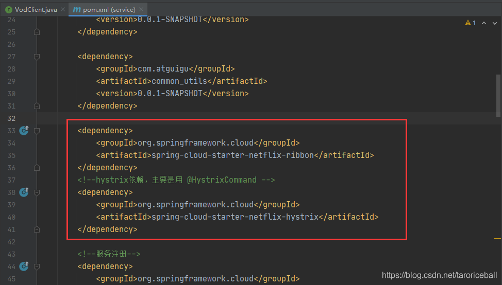Click line number 32 in the gutter
Screen dimensions: 502x285
pyautogui.click(x=11, y=118)
